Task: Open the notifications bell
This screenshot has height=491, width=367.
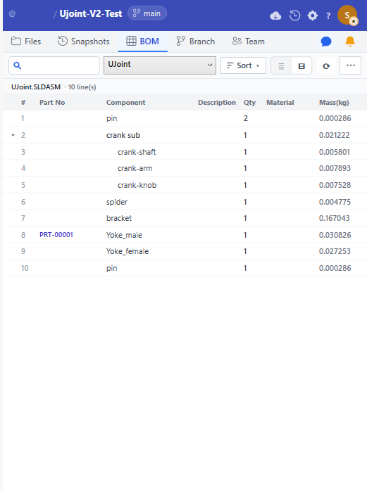Action: coord(350,42)
